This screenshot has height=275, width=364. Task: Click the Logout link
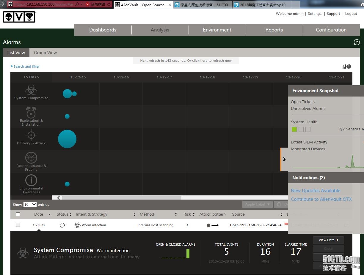click(x=351, y=14)
